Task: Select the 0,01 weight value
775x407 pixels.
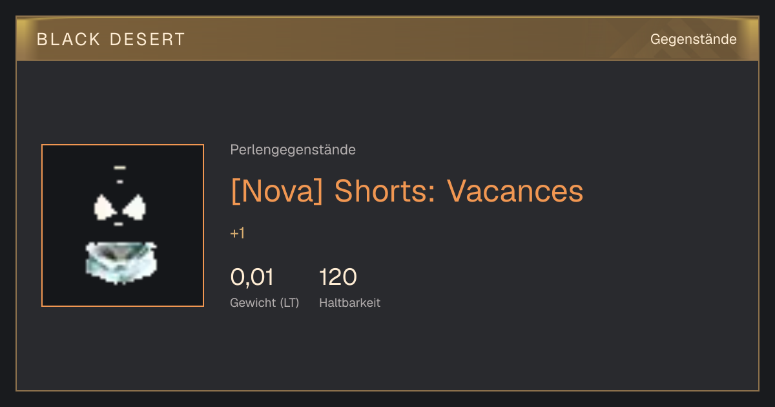Action: (x=252, y=277)
